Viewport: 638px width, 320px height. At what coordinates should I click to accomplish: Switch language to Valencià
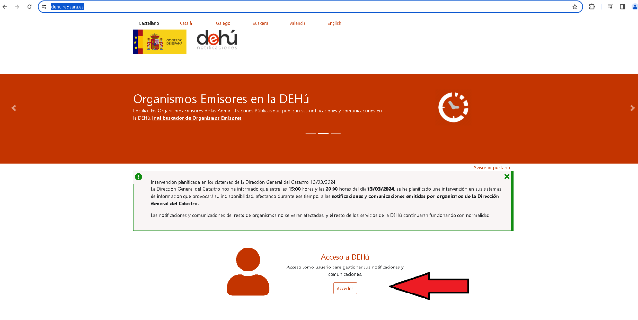(x=297, y=23)
